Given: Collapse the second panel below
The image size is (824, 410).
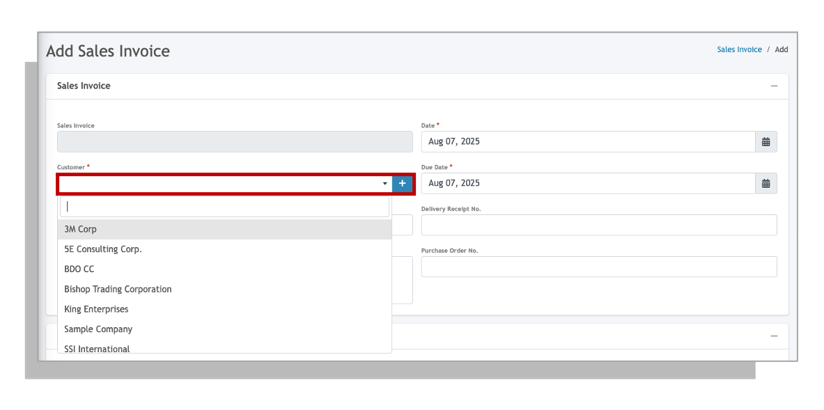Looking at the screenshot, I should coord(774,336).
